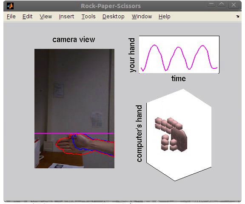
Task: Open the Tools menu
Action: (88, 17)
